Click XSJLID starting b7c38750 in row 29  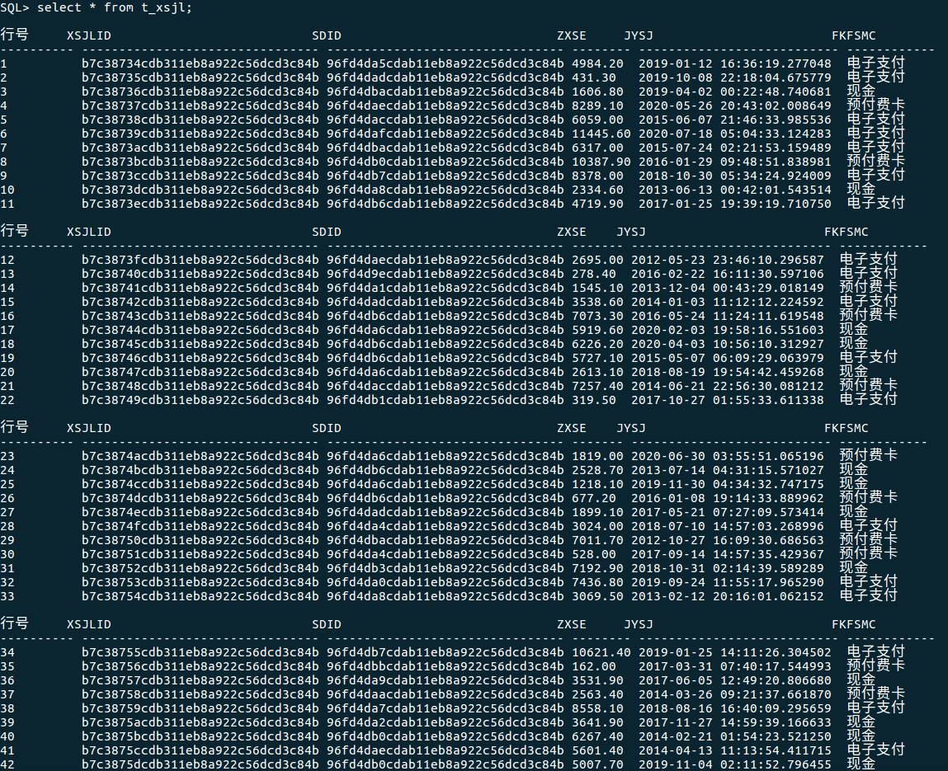tap(200, 540)
